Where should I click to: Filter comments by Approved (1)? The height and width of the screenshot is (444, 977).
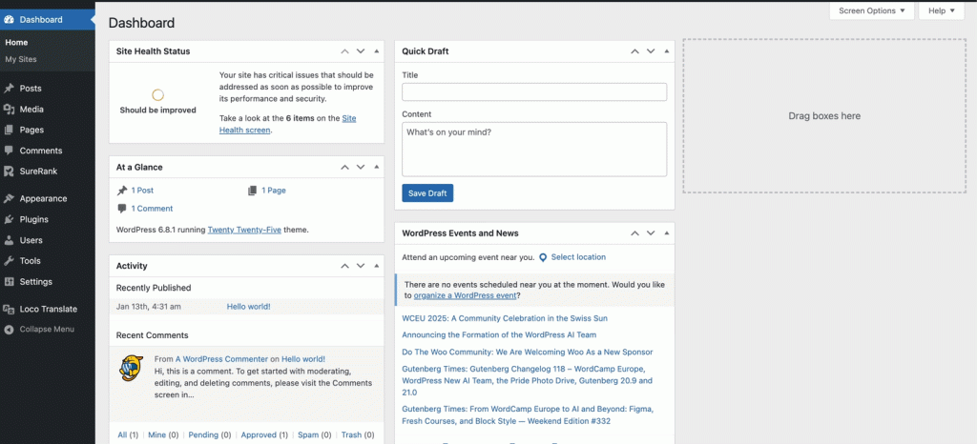[264, 435]
